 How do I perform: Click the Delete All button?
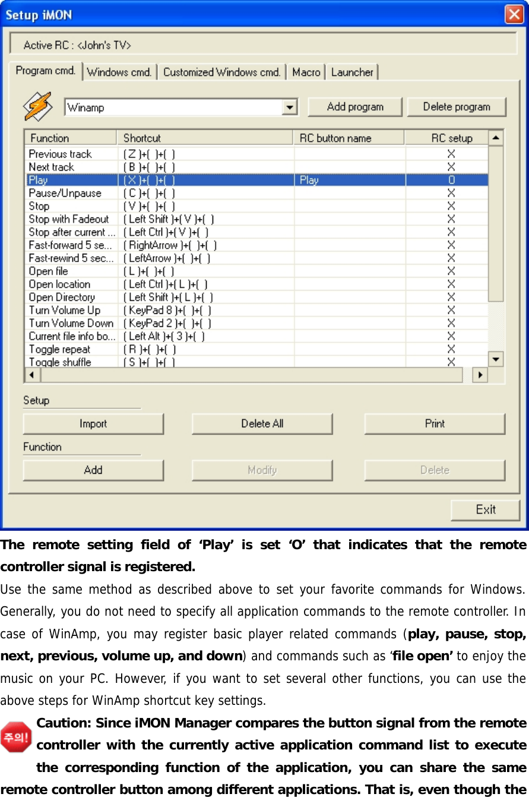click(x=261, y=423)
